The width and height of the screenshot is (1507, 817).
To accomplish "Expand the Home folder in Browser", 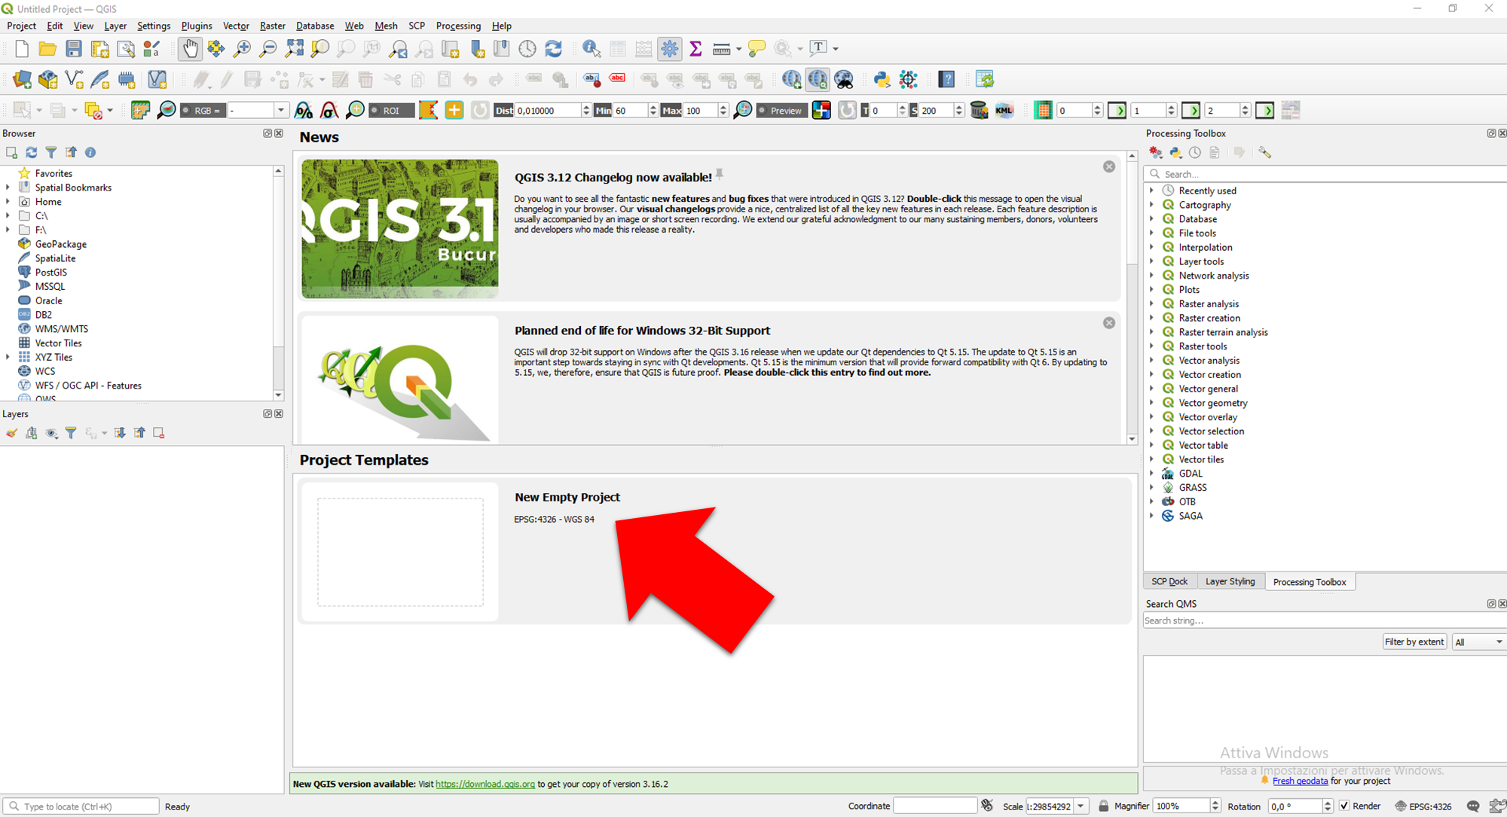I will pyautogui.click(x=8, y=202).
